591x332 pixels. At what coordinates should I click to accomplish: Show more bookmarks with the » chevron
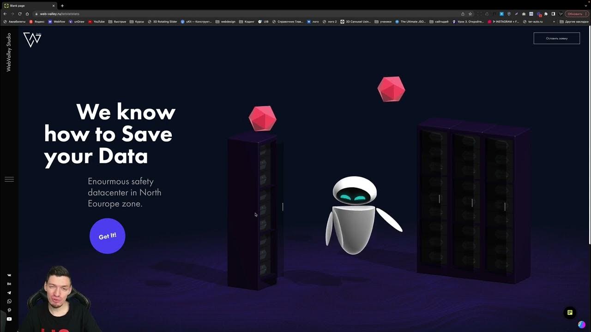tap(554, 22)
